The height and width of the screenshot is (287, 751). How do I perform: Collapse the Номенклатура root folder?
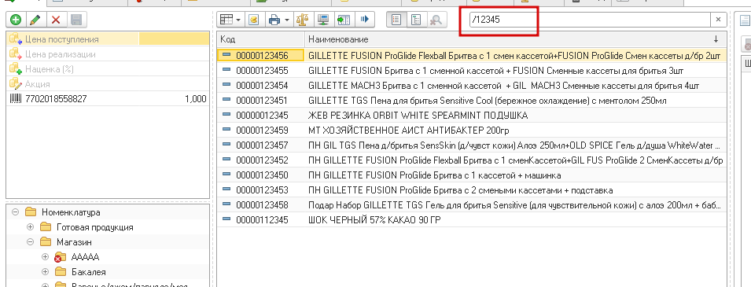click(x=15, y=212)
